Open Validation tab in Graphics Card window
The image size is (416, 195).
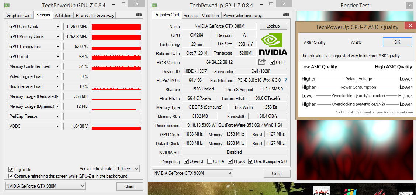pos(210,16)
